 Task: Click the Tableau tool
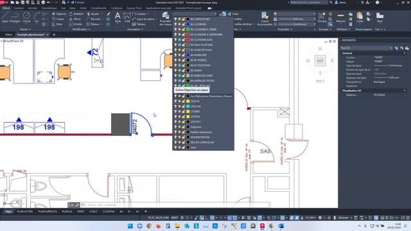139,24
